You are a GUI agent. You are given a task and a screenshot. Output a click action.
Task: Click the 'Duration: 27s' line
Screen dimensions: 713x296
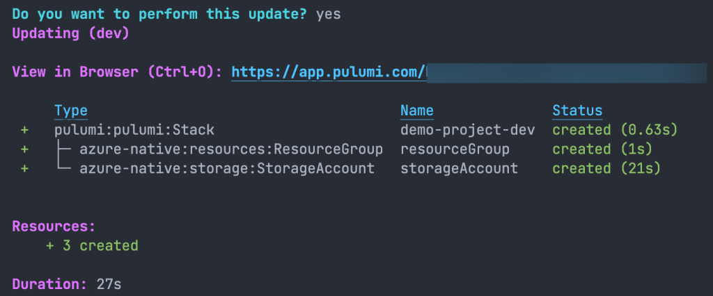point(68,284)
